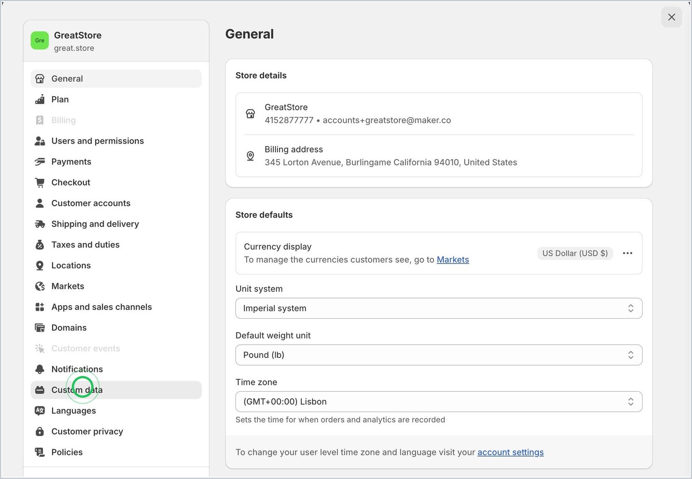
Task: Click the Plan chart icon
Action: (x=40, y=99)
